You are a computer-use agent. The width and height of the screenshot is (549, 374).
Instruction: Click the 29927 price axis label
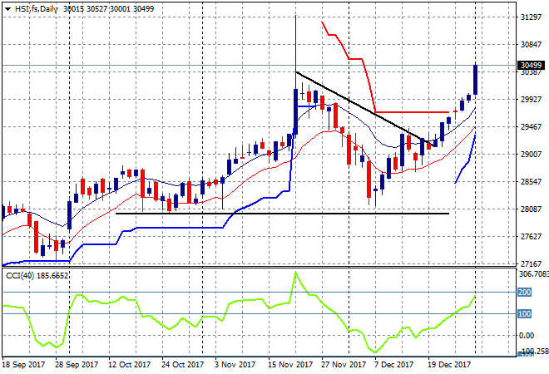point(532,100)
